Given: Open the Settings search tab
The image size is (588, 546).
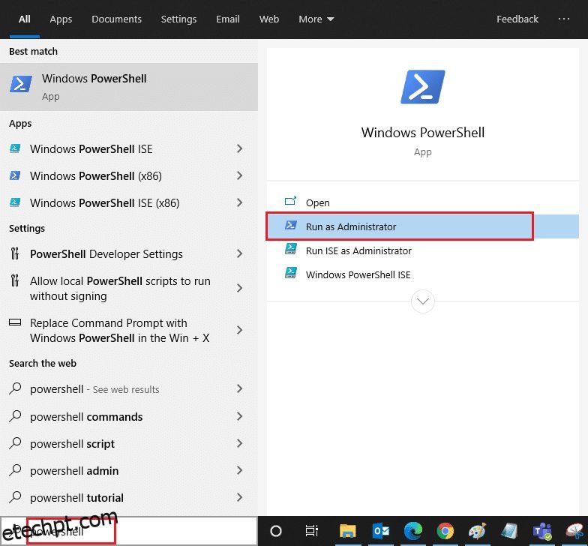Looking at the screenshot, I should [178, 19].
